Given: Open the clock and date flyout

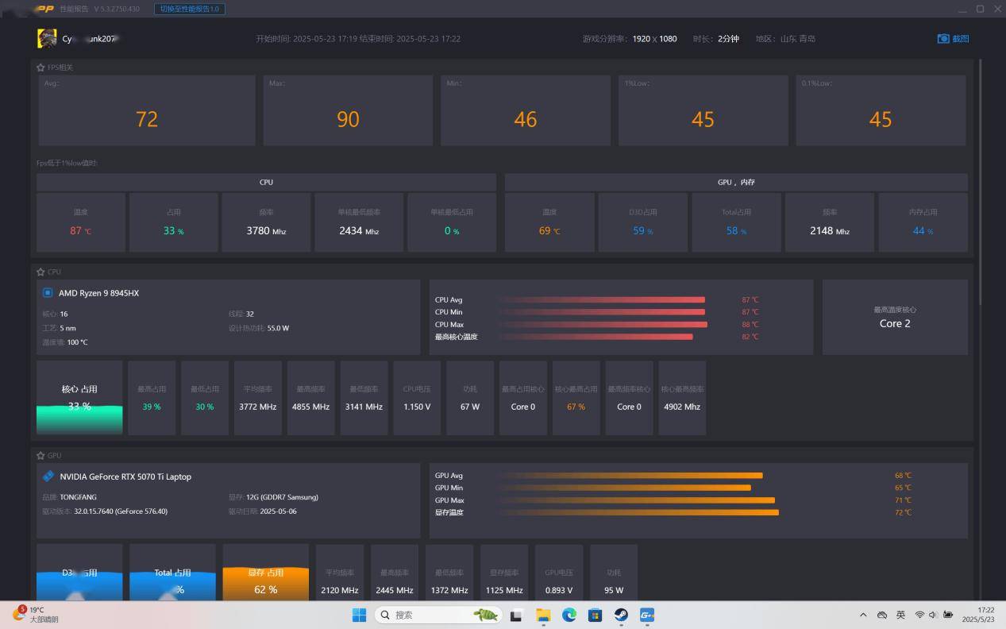Looking at the screenshot, I should click(x=977, y=615).
